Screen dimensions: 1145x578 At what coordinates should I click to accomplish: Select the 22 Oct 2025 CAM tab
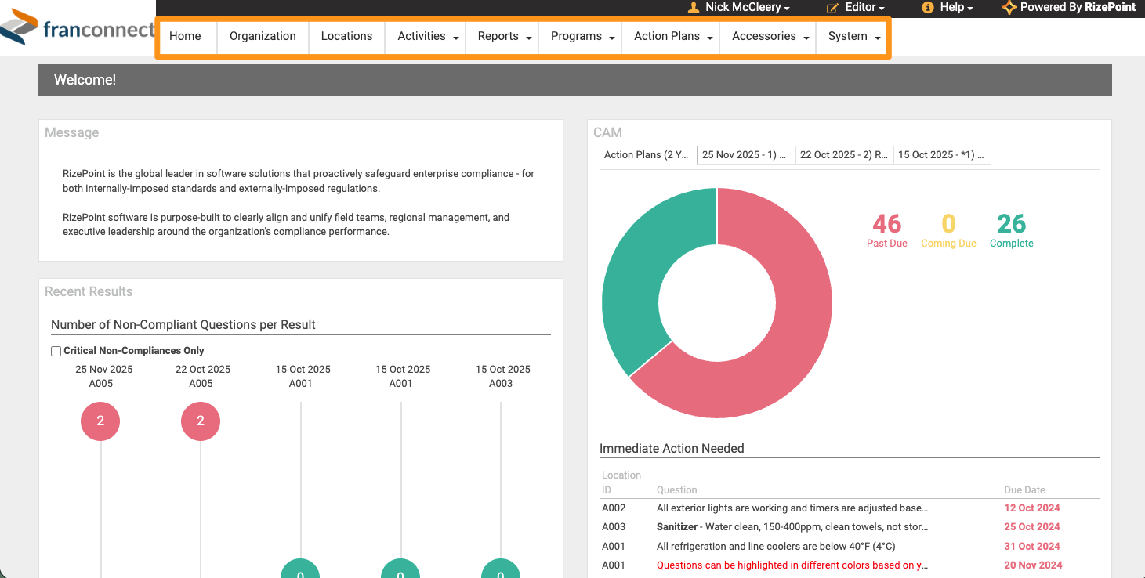click(844, 155)
